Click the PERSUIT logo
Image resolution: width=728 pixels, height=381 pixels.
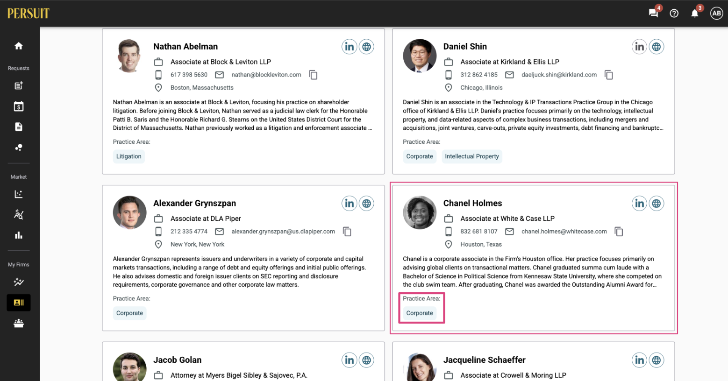click(x=29, y=13)
